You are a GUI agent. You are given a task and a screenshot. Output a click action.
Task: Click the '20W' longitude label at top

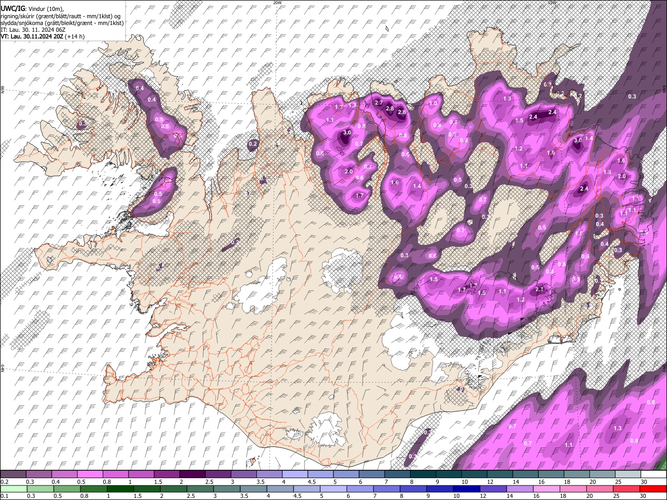277,3
